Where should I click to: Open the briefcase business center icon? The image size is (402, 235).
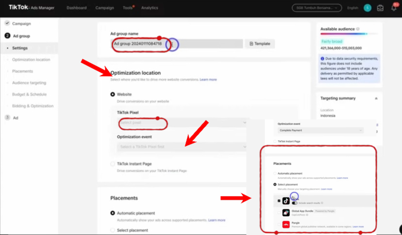tap(380, 8)
